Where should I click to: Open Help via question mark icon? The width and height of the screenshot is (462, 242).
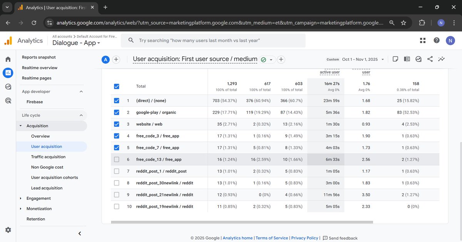click(x=436, y=40)
